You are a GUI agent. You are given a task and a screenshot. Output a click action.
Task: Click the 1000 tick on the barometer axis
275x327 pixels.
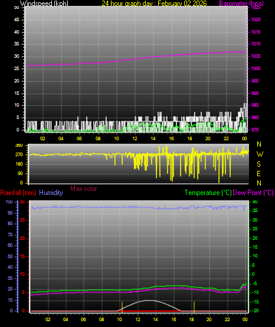(x=256, y=68)
